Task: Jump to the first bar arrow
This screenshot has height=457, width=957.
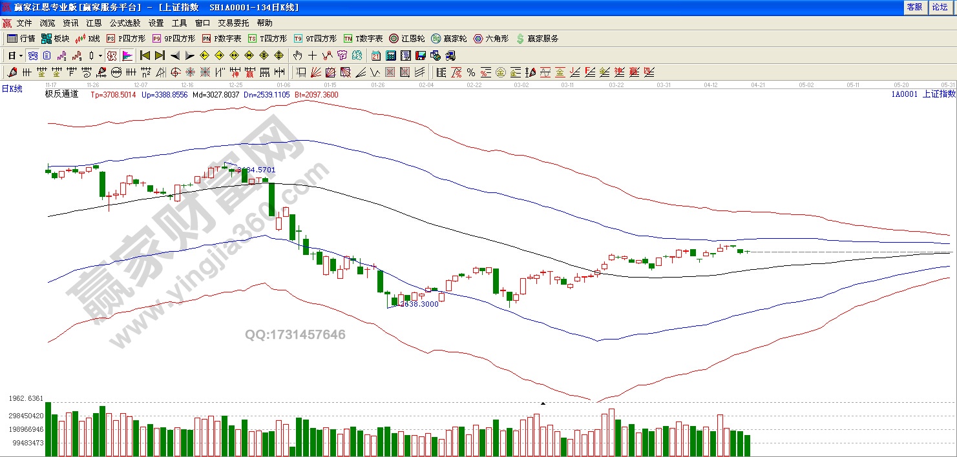Action: point(145,56)
